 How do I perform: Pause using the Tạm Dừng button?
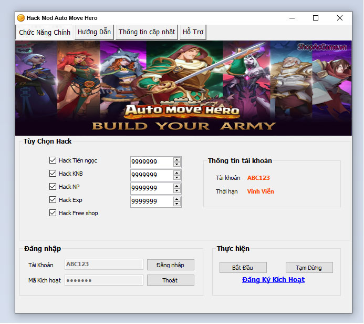(x=309, y=268)
